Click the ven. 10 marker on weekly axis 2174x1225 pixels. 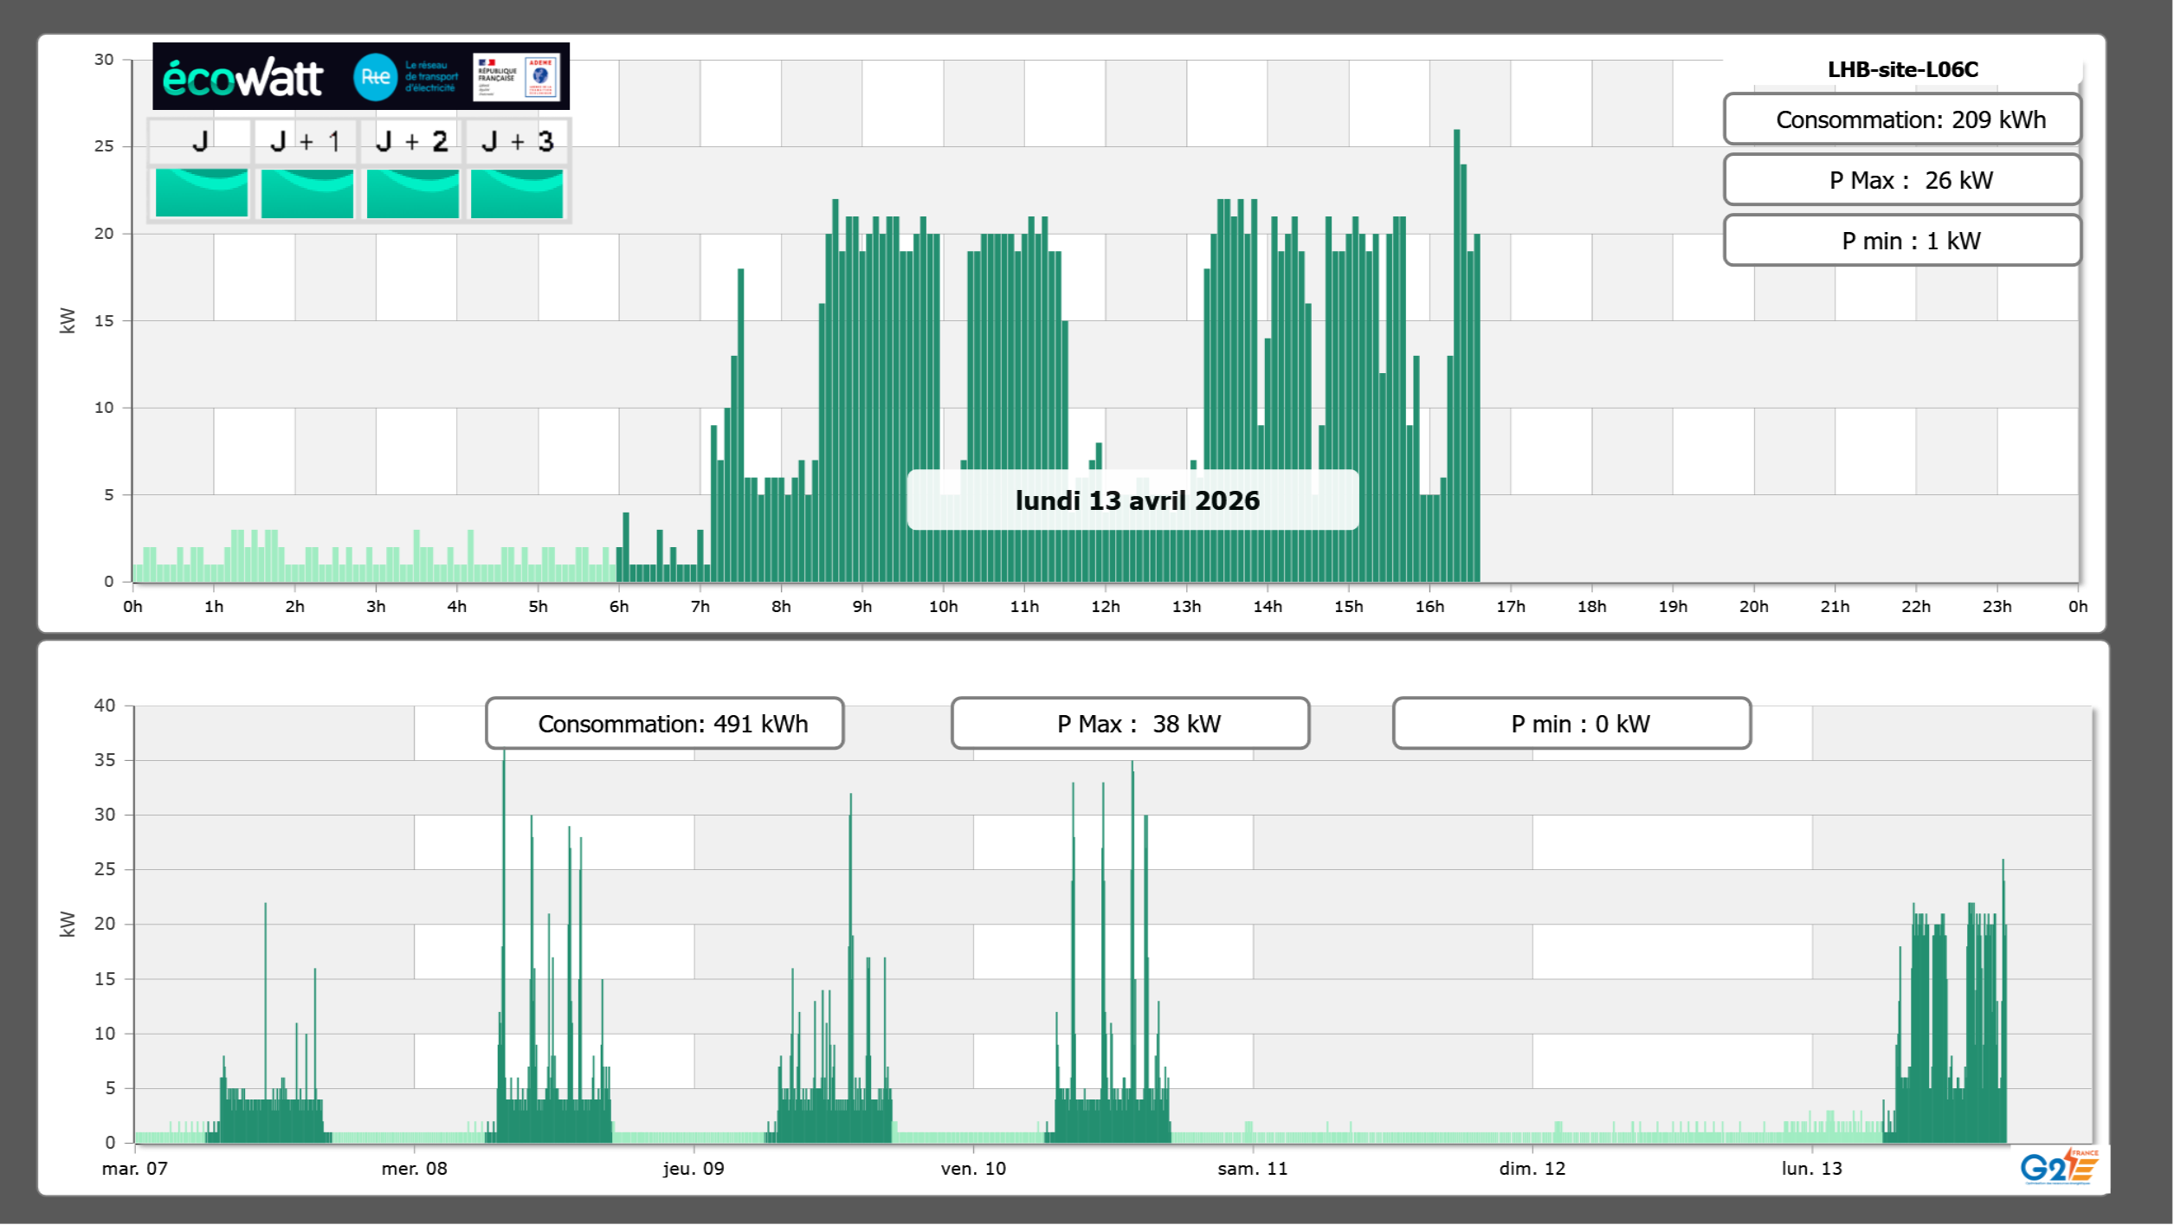coord(973,1169)
